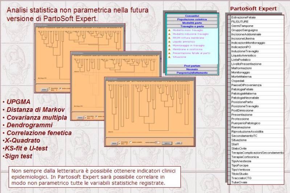Image resolution: width=290 pixels, height=193 pixels.
Task: Select ListaPodalico in the variables list
Action: coord(257,60)
